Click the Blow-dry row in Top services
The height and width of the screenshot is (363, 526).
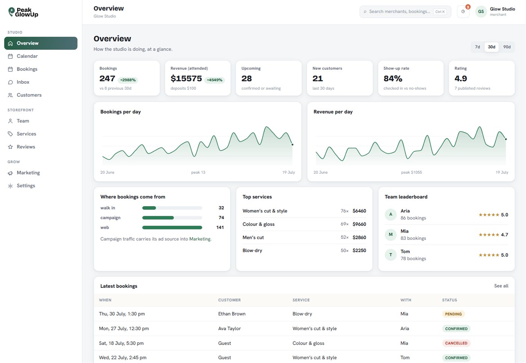[x=304, y=250]
